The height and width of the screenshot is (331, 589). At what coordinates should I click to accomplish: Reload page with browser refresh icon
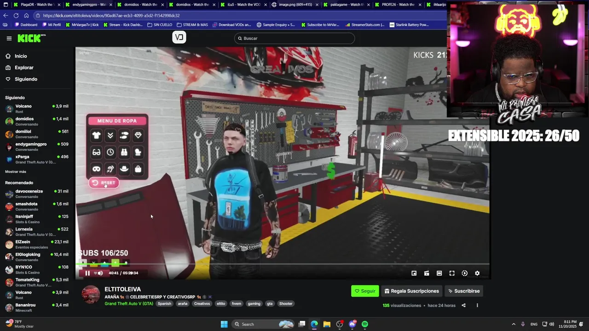[x=16, y=15]
